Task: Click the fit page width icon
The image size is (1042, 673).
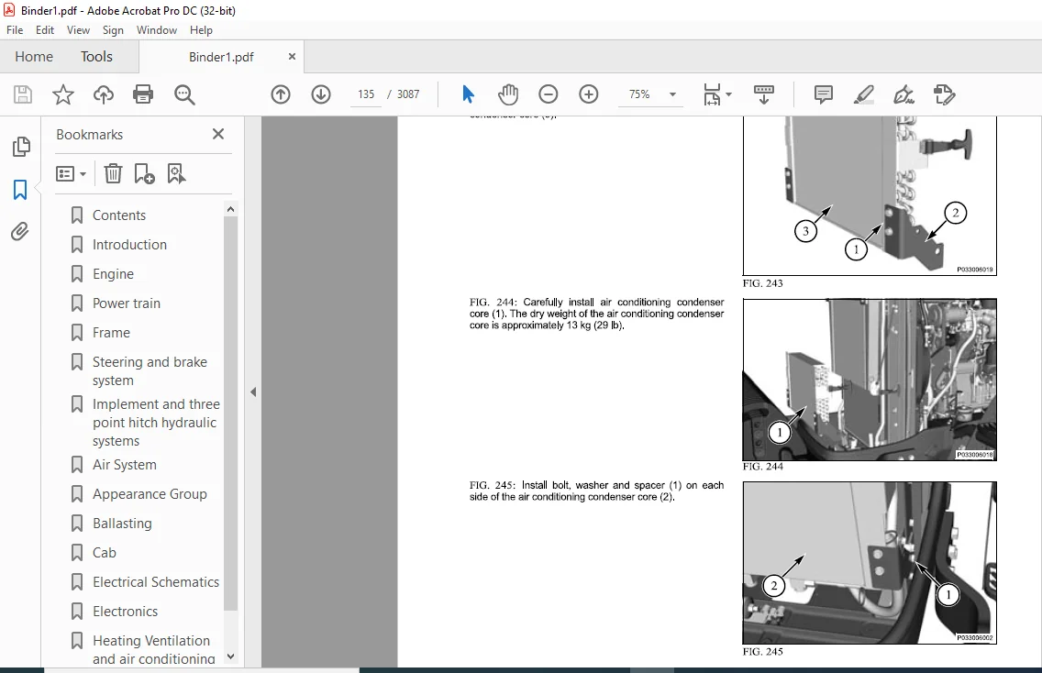Action: click(712, 94)
